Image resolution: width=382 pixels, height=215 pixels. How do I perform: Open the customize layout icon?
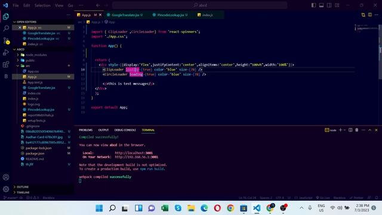click(337, 5)
